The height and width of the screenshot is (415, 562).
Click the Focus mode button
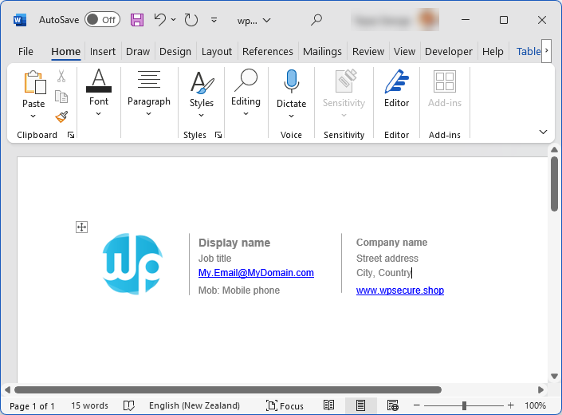click(285, 405)
